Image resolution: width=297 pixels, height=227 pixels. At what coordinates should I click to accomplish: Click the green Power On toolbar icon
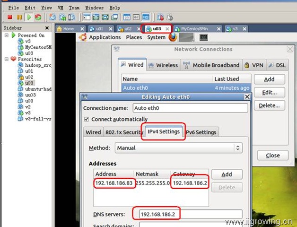click(29, 17)
